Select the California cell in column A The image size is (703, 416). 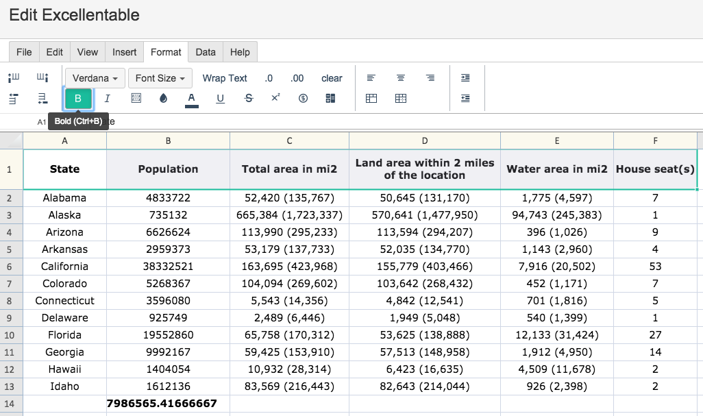coord(64,267)
